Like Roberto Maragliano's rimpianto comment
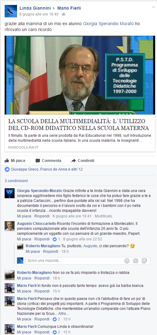157x335 pixels. pos(24,278)
